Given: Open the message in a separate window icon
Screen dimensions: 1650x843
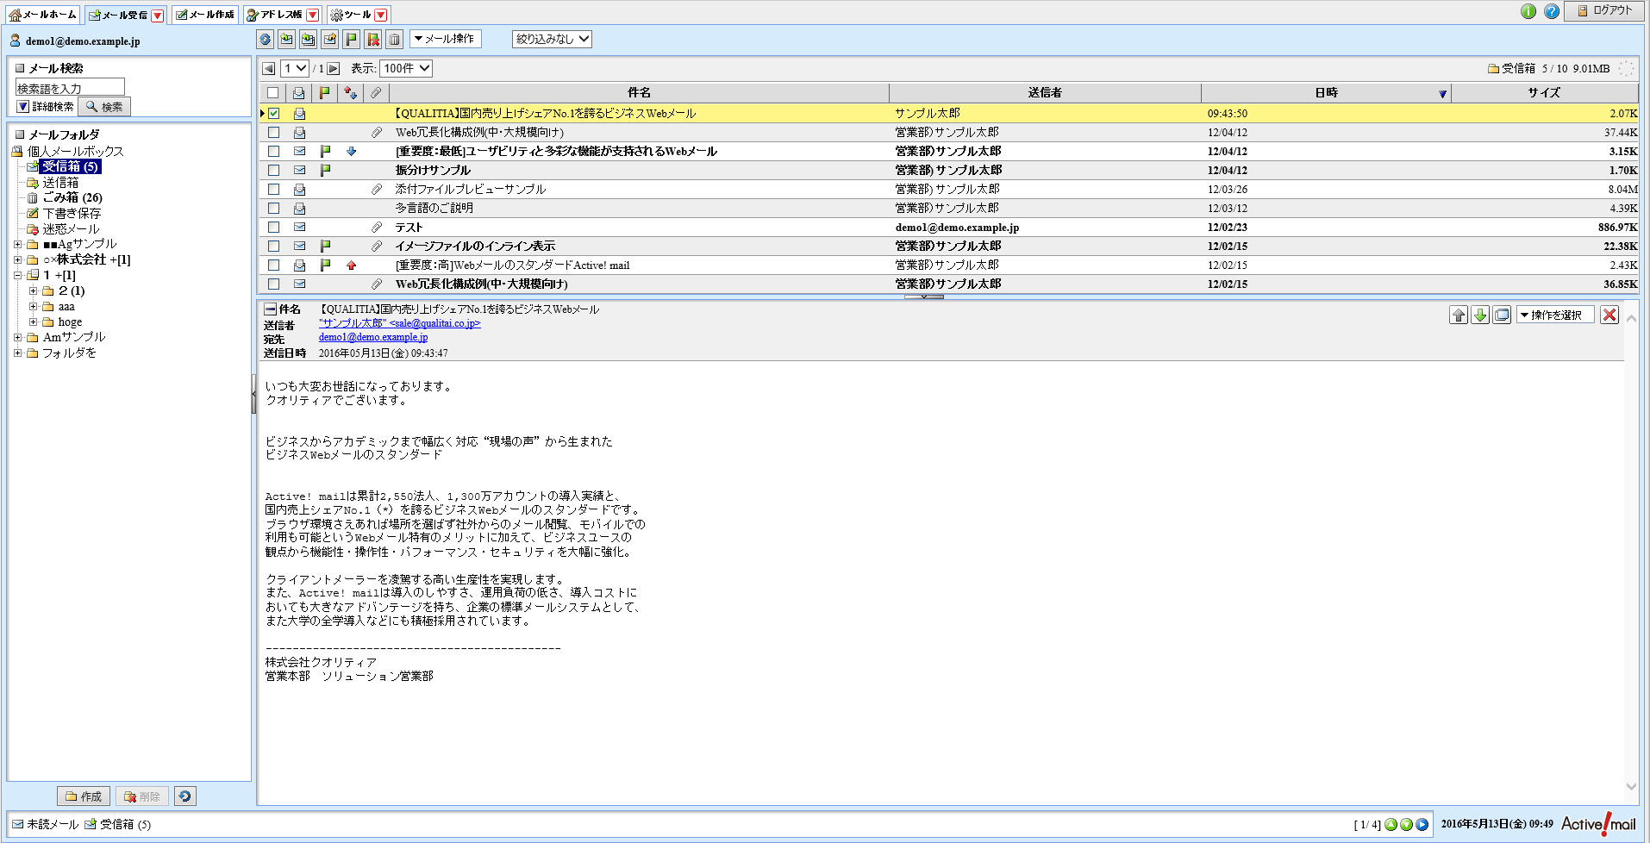Looking at the screenshot, I should [x=1502, y=315].
